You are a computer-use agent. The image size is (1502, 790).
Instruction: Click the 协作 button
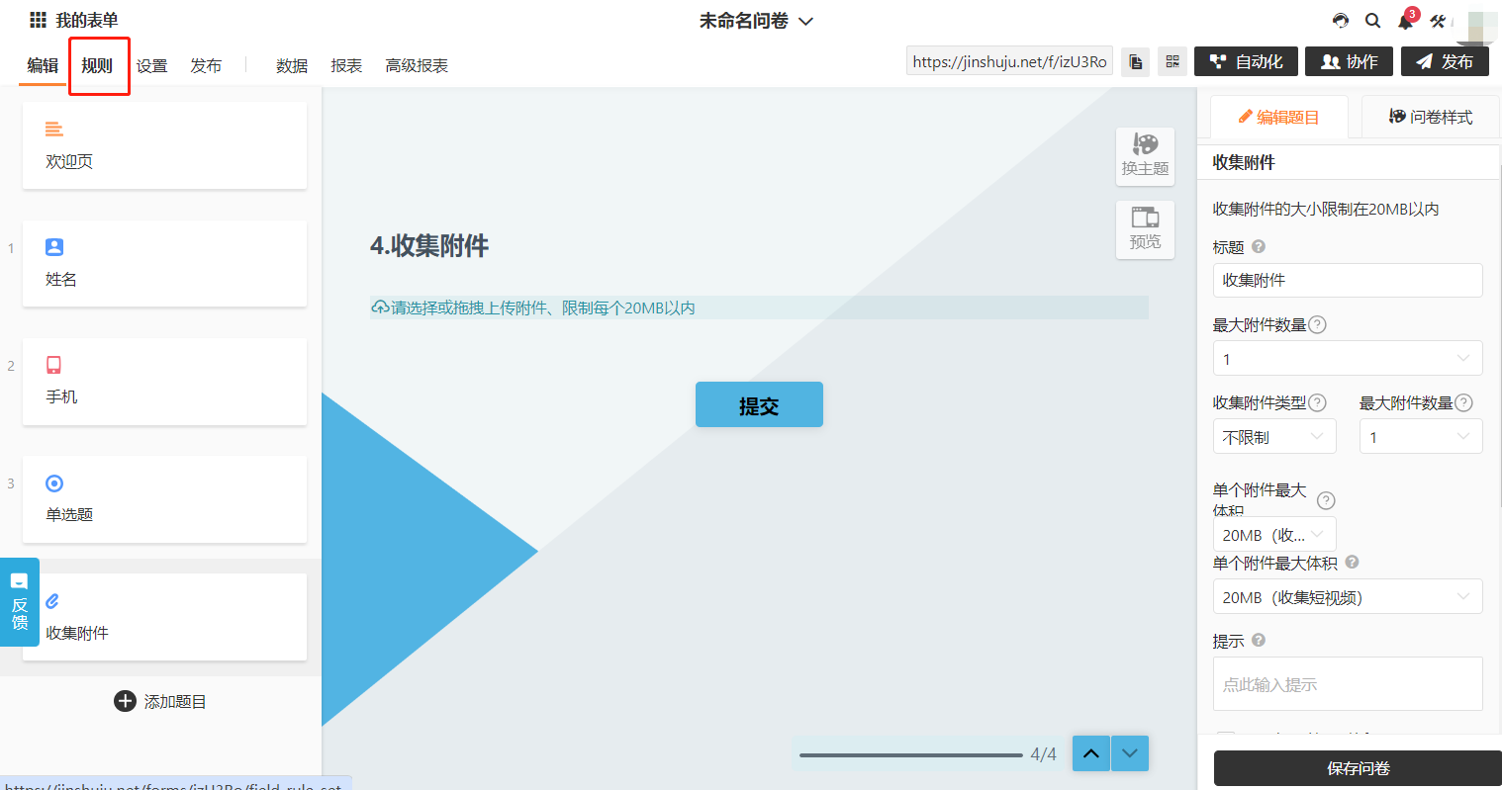coord(1350,61)
